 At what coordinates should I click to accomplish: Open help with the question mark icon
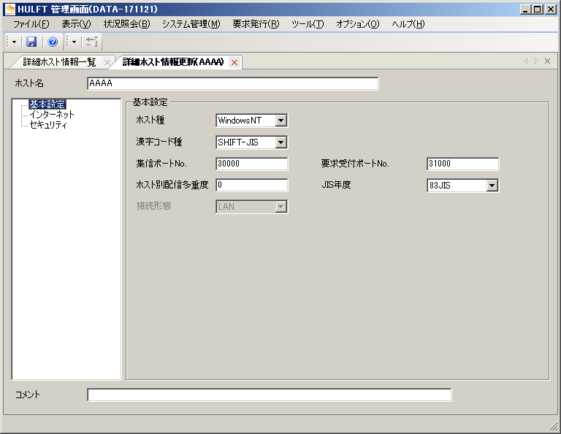[x=53, y=42]
